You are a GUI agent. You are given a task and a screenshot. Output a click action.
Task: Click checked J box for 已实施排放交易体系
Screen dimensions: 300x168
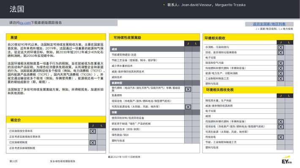tap(93, 131)
